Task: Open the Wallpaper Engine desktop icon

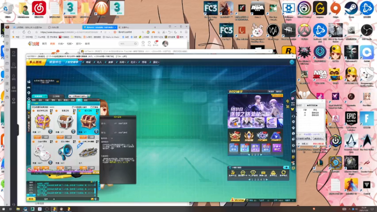Action: pyautogui.click(x=288, y=8)
